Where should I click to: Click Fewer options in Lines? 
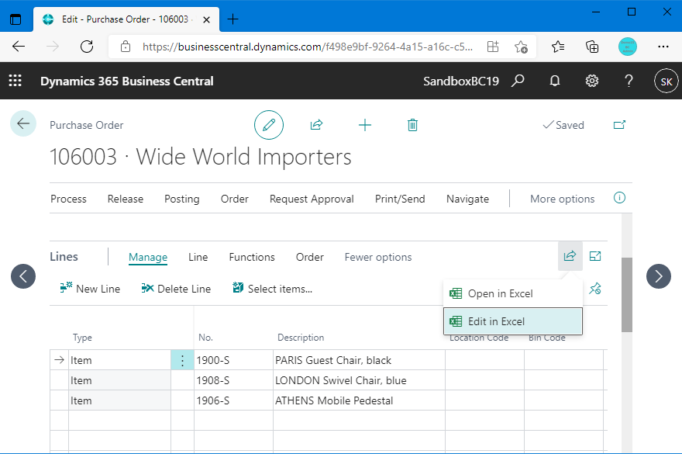click(378, 257)
